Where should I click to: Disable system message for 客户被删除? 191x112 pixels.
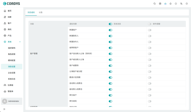pyautogui.click(x=110, y=66)
